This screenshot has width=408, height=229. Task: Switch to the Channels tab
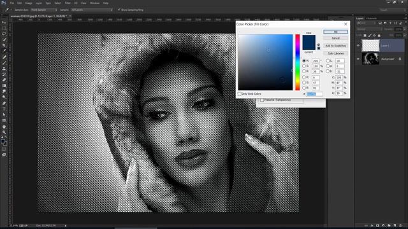(372, 18)
